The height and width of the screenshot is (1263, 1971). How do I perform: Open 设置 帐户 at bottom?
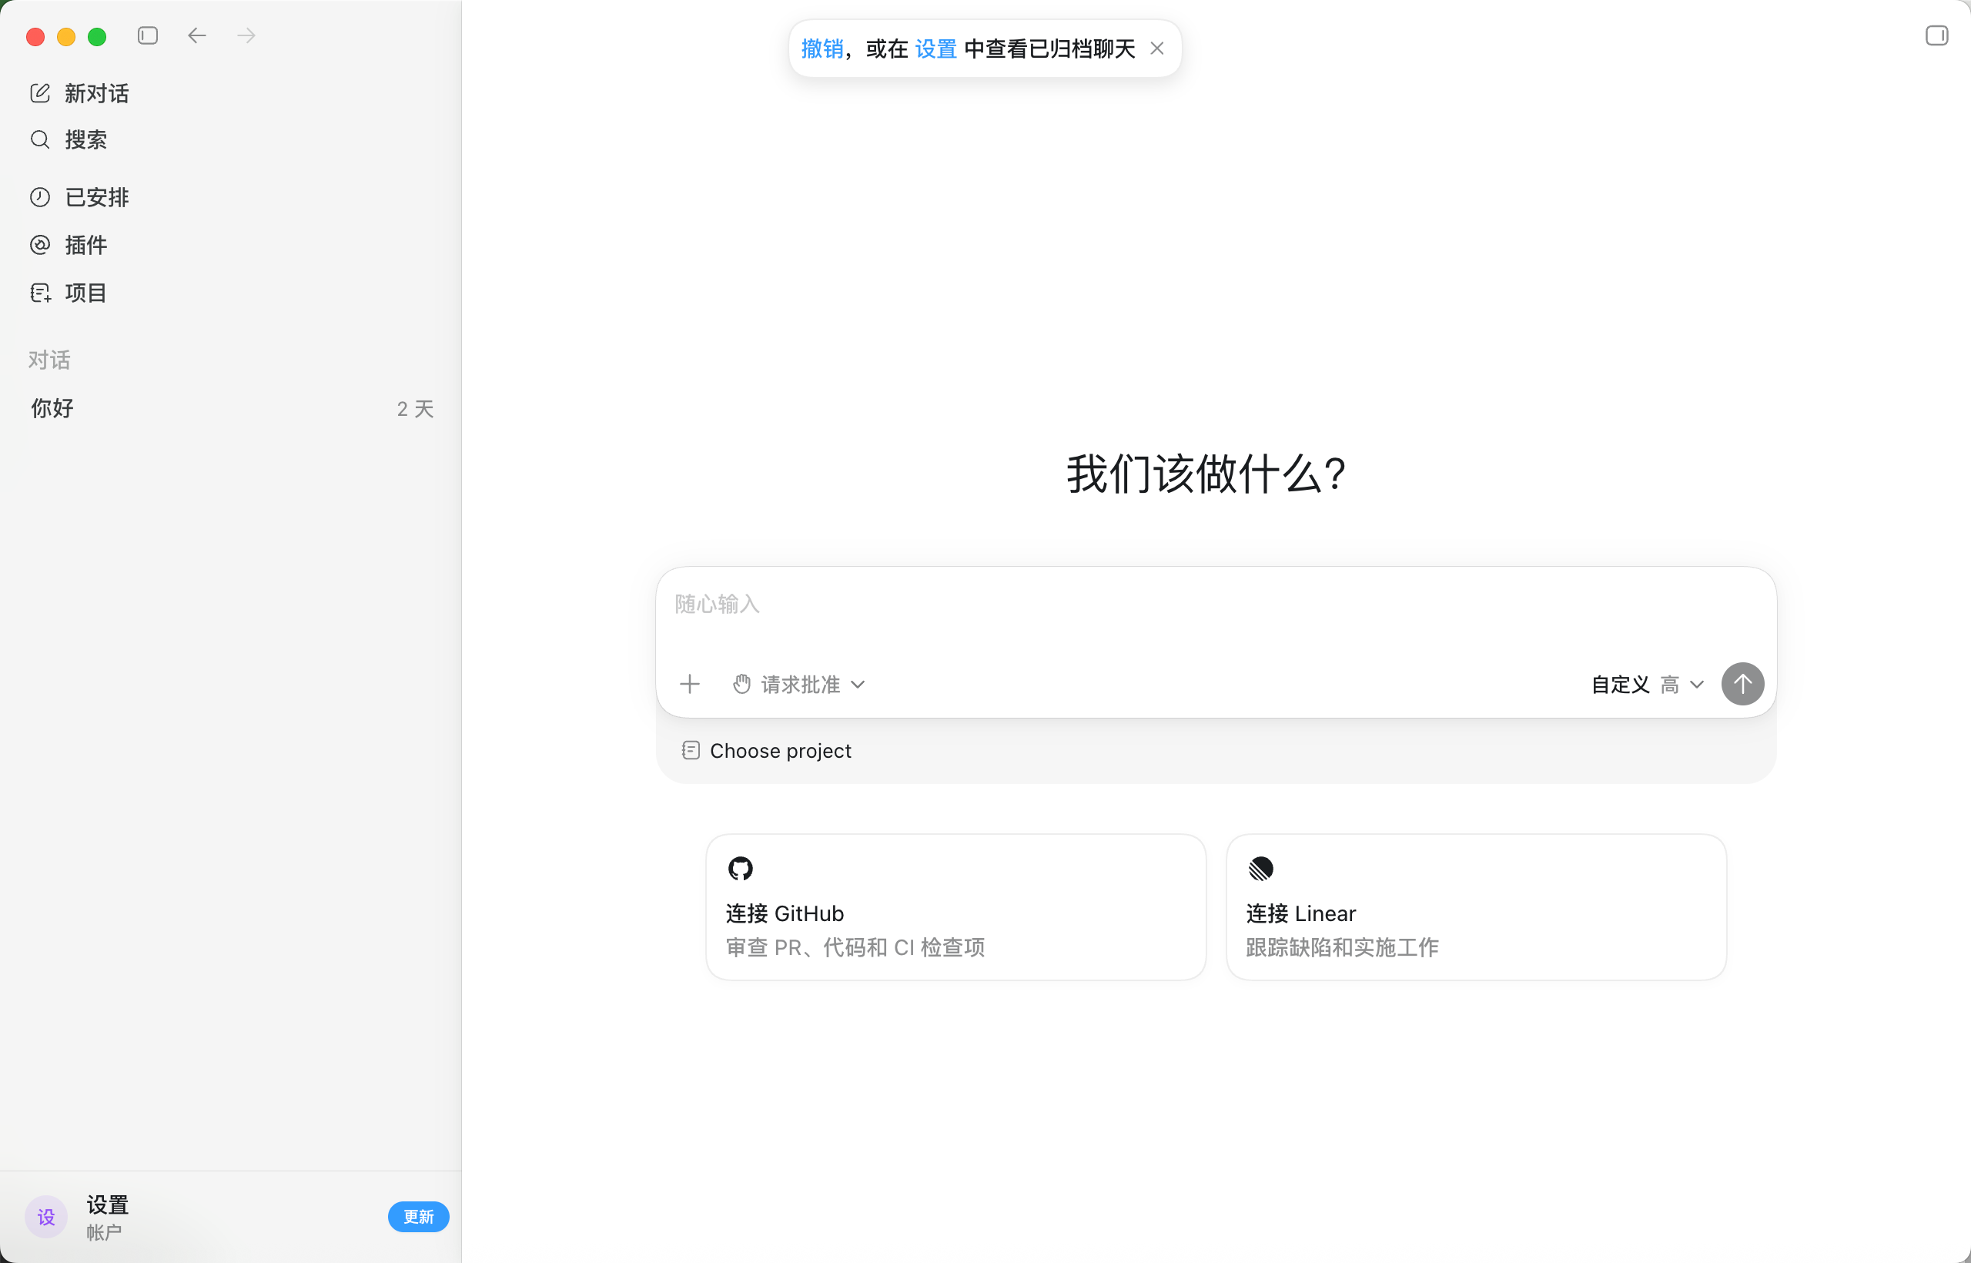click(108, 1217)
